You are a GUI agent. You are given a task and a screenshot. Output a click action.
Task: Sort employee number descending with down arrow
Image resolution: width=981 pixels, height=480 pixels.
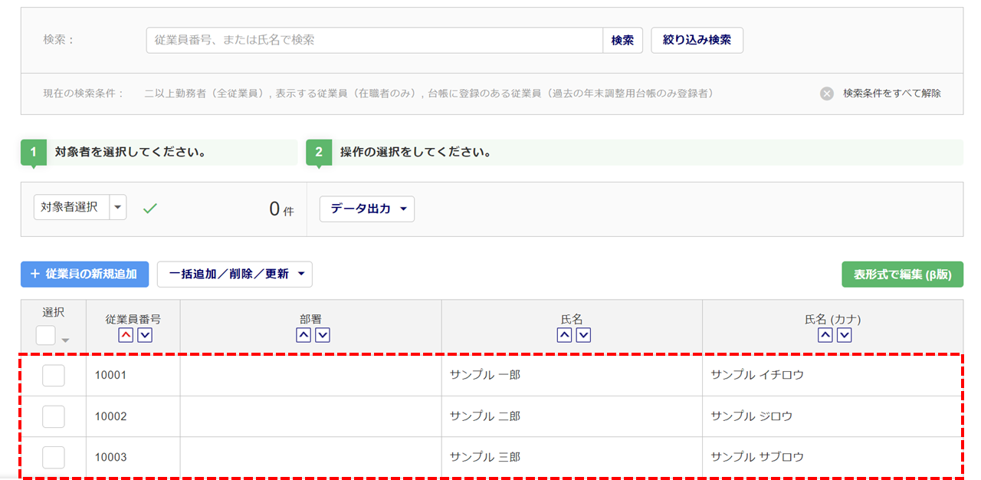144,335
